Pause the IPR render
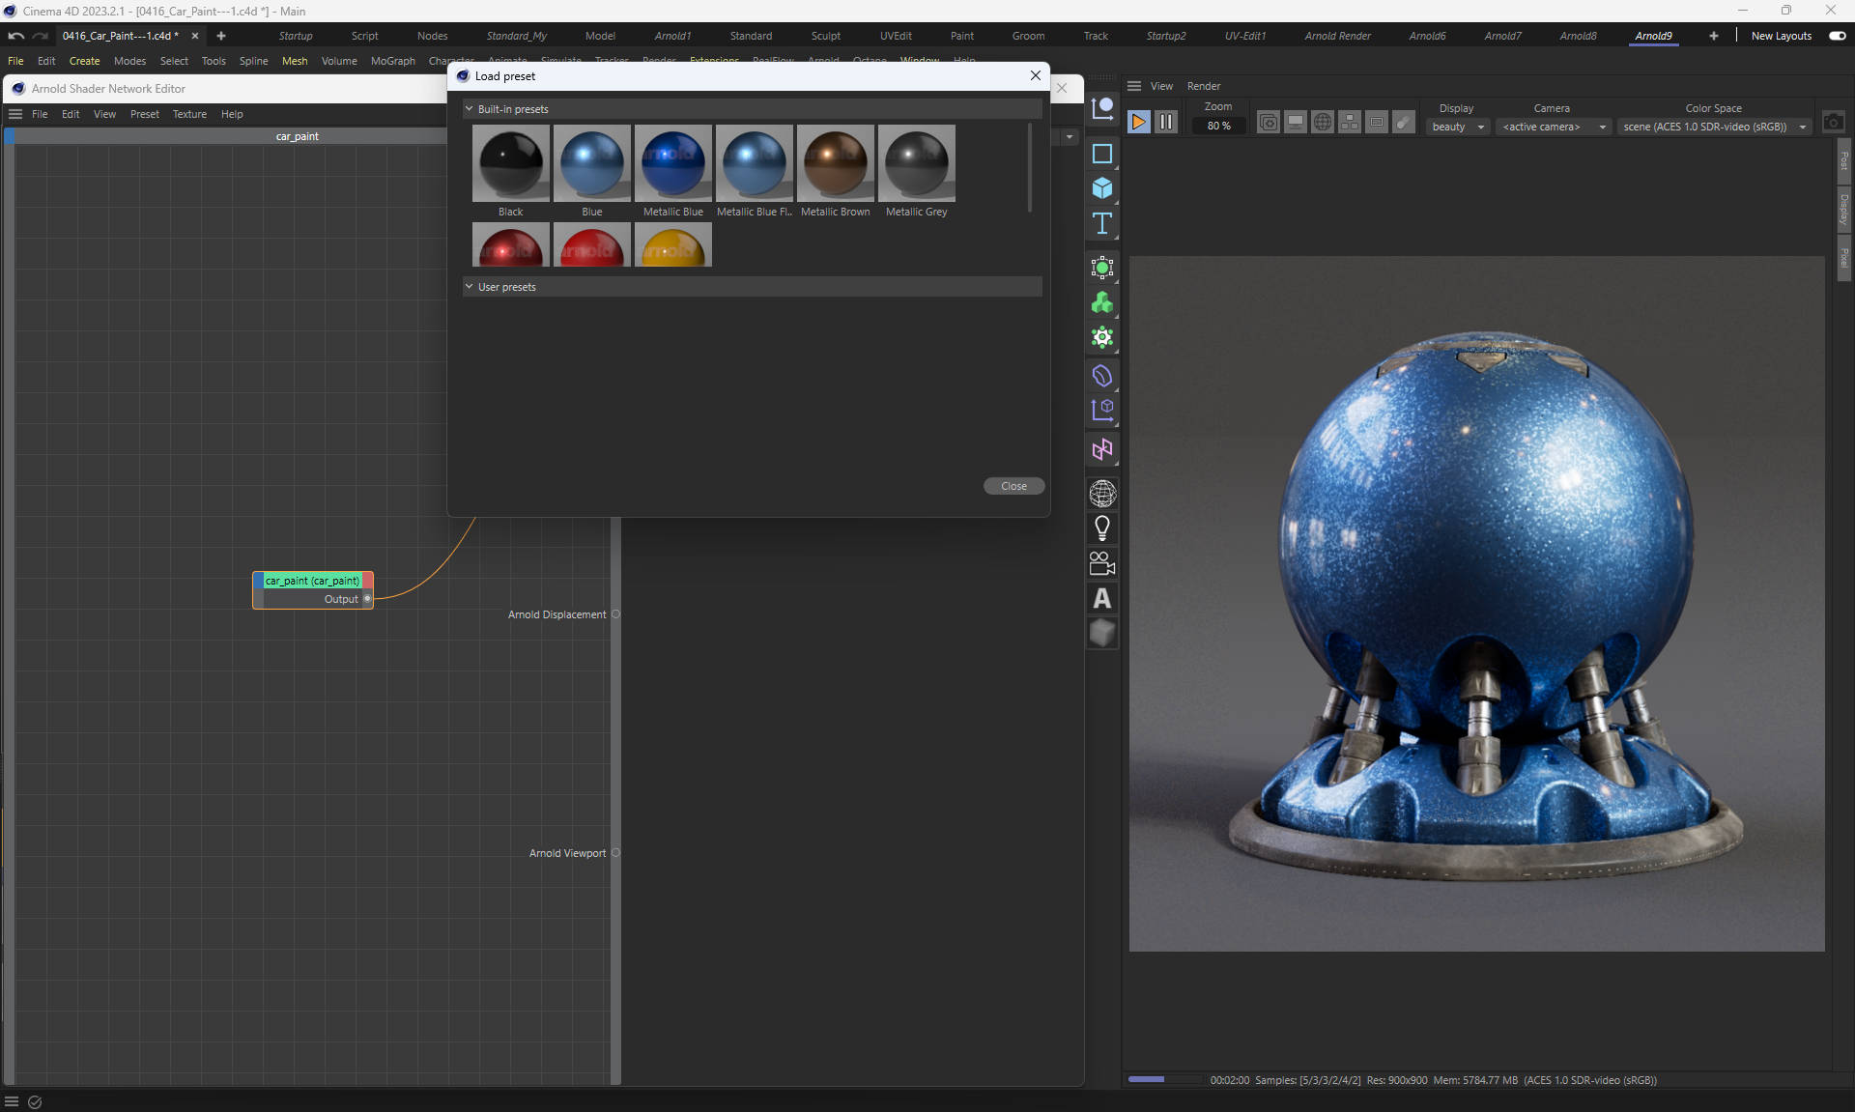 (1166, 122)
